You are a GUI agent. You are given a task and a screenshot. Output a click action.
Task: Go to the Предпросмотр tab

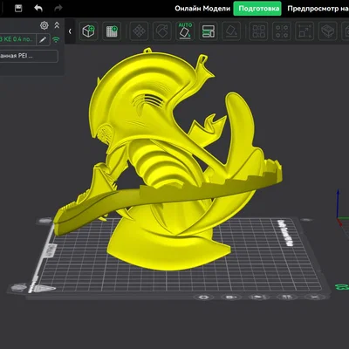(x=318, y=9)
